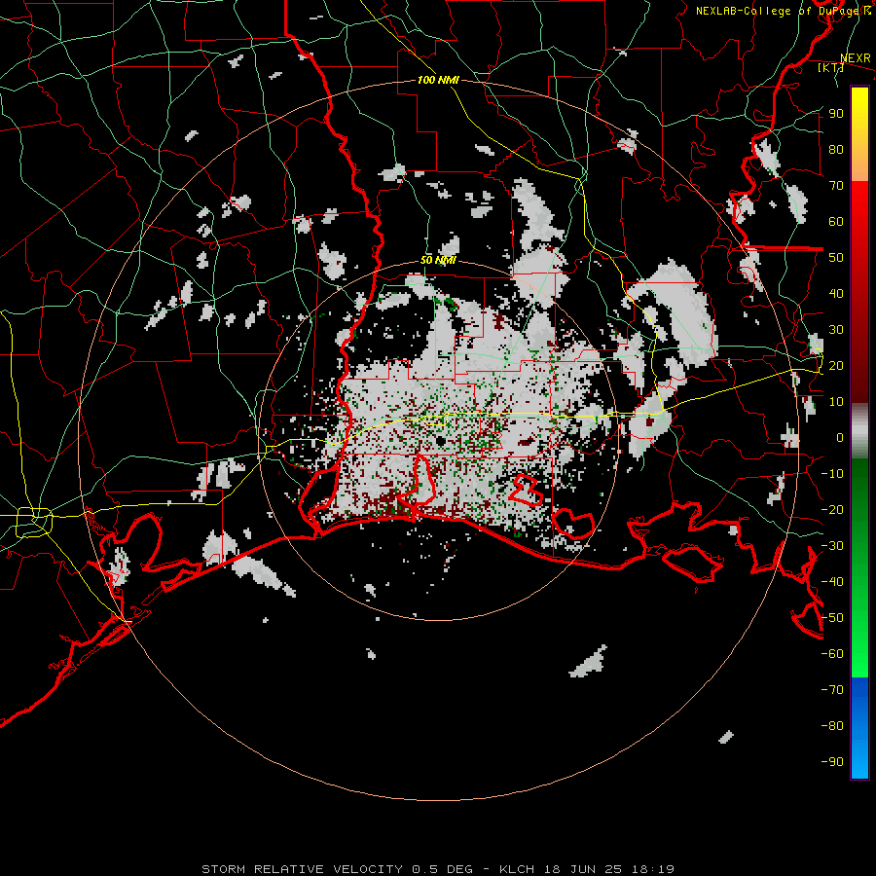This screenshot has width=876, height=876.
Task: Click the -20 value on velocity scale
Action: [832, 509]
